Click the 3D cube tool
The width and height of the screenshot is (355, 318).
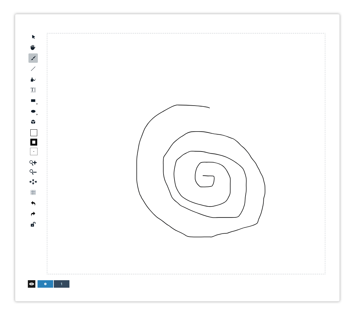coord(33,122)
